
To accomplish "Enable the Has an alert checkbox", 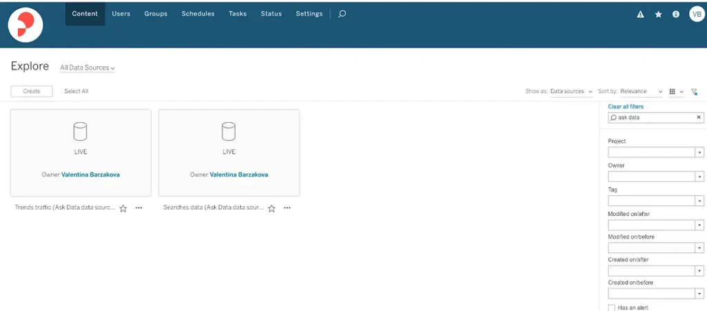I will pos(612,308).
